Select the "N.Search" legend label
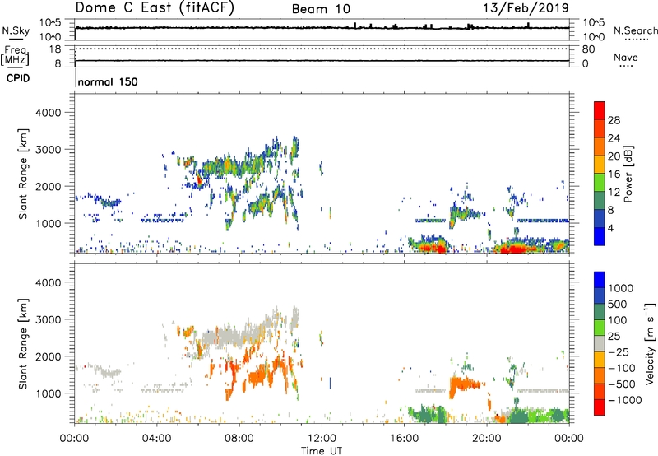 635,30
